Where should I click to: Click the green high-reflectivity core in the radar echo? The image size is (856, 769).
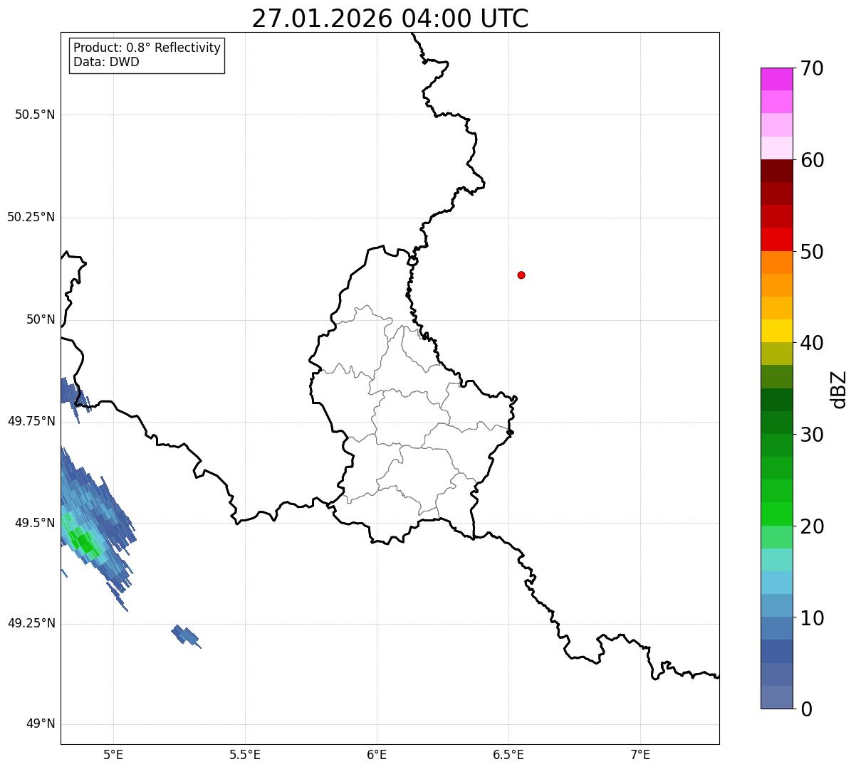85,543
